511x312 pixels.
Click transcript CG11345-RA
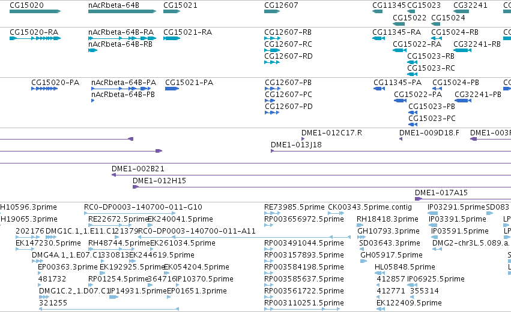tap(397, 32)
